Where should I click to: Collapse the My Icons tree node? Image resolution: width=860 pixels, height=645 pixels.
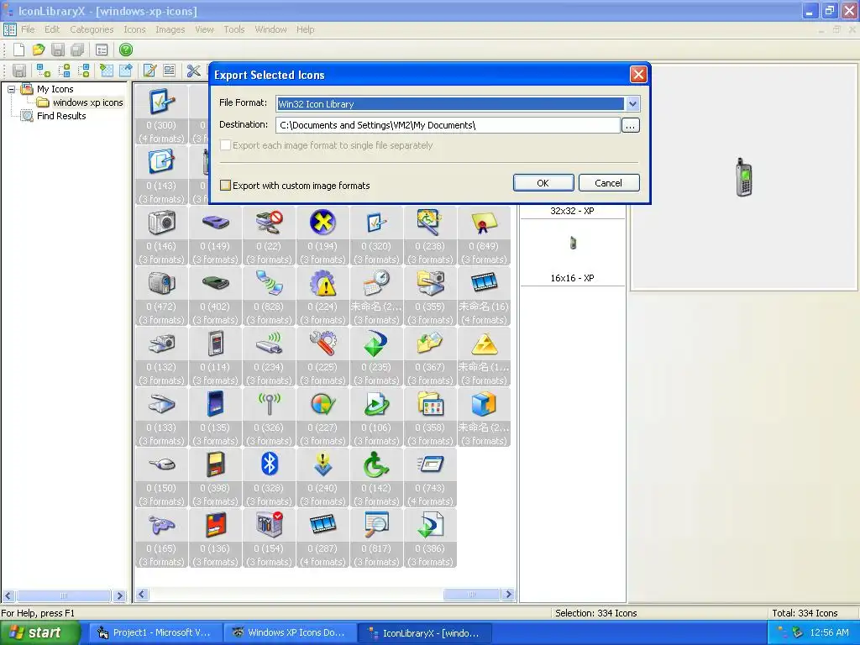point(11,89)
